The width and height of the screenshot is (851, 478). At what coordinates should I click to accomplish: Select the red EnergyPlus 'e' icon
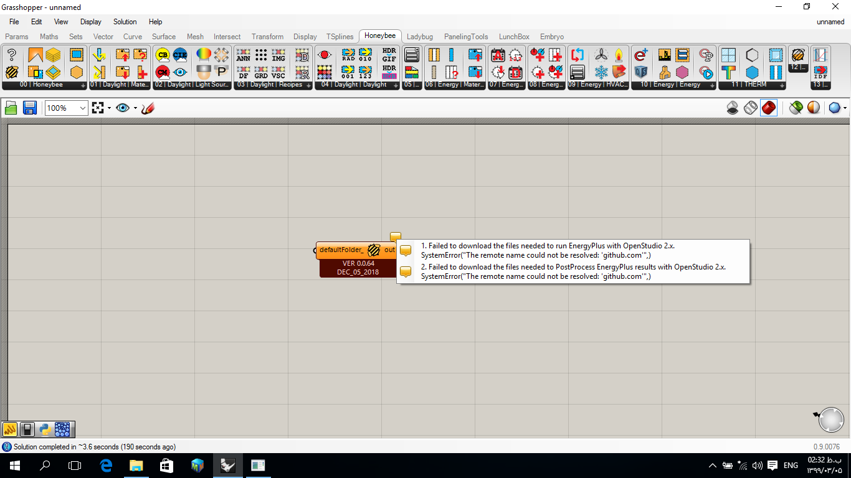(641, 55)
